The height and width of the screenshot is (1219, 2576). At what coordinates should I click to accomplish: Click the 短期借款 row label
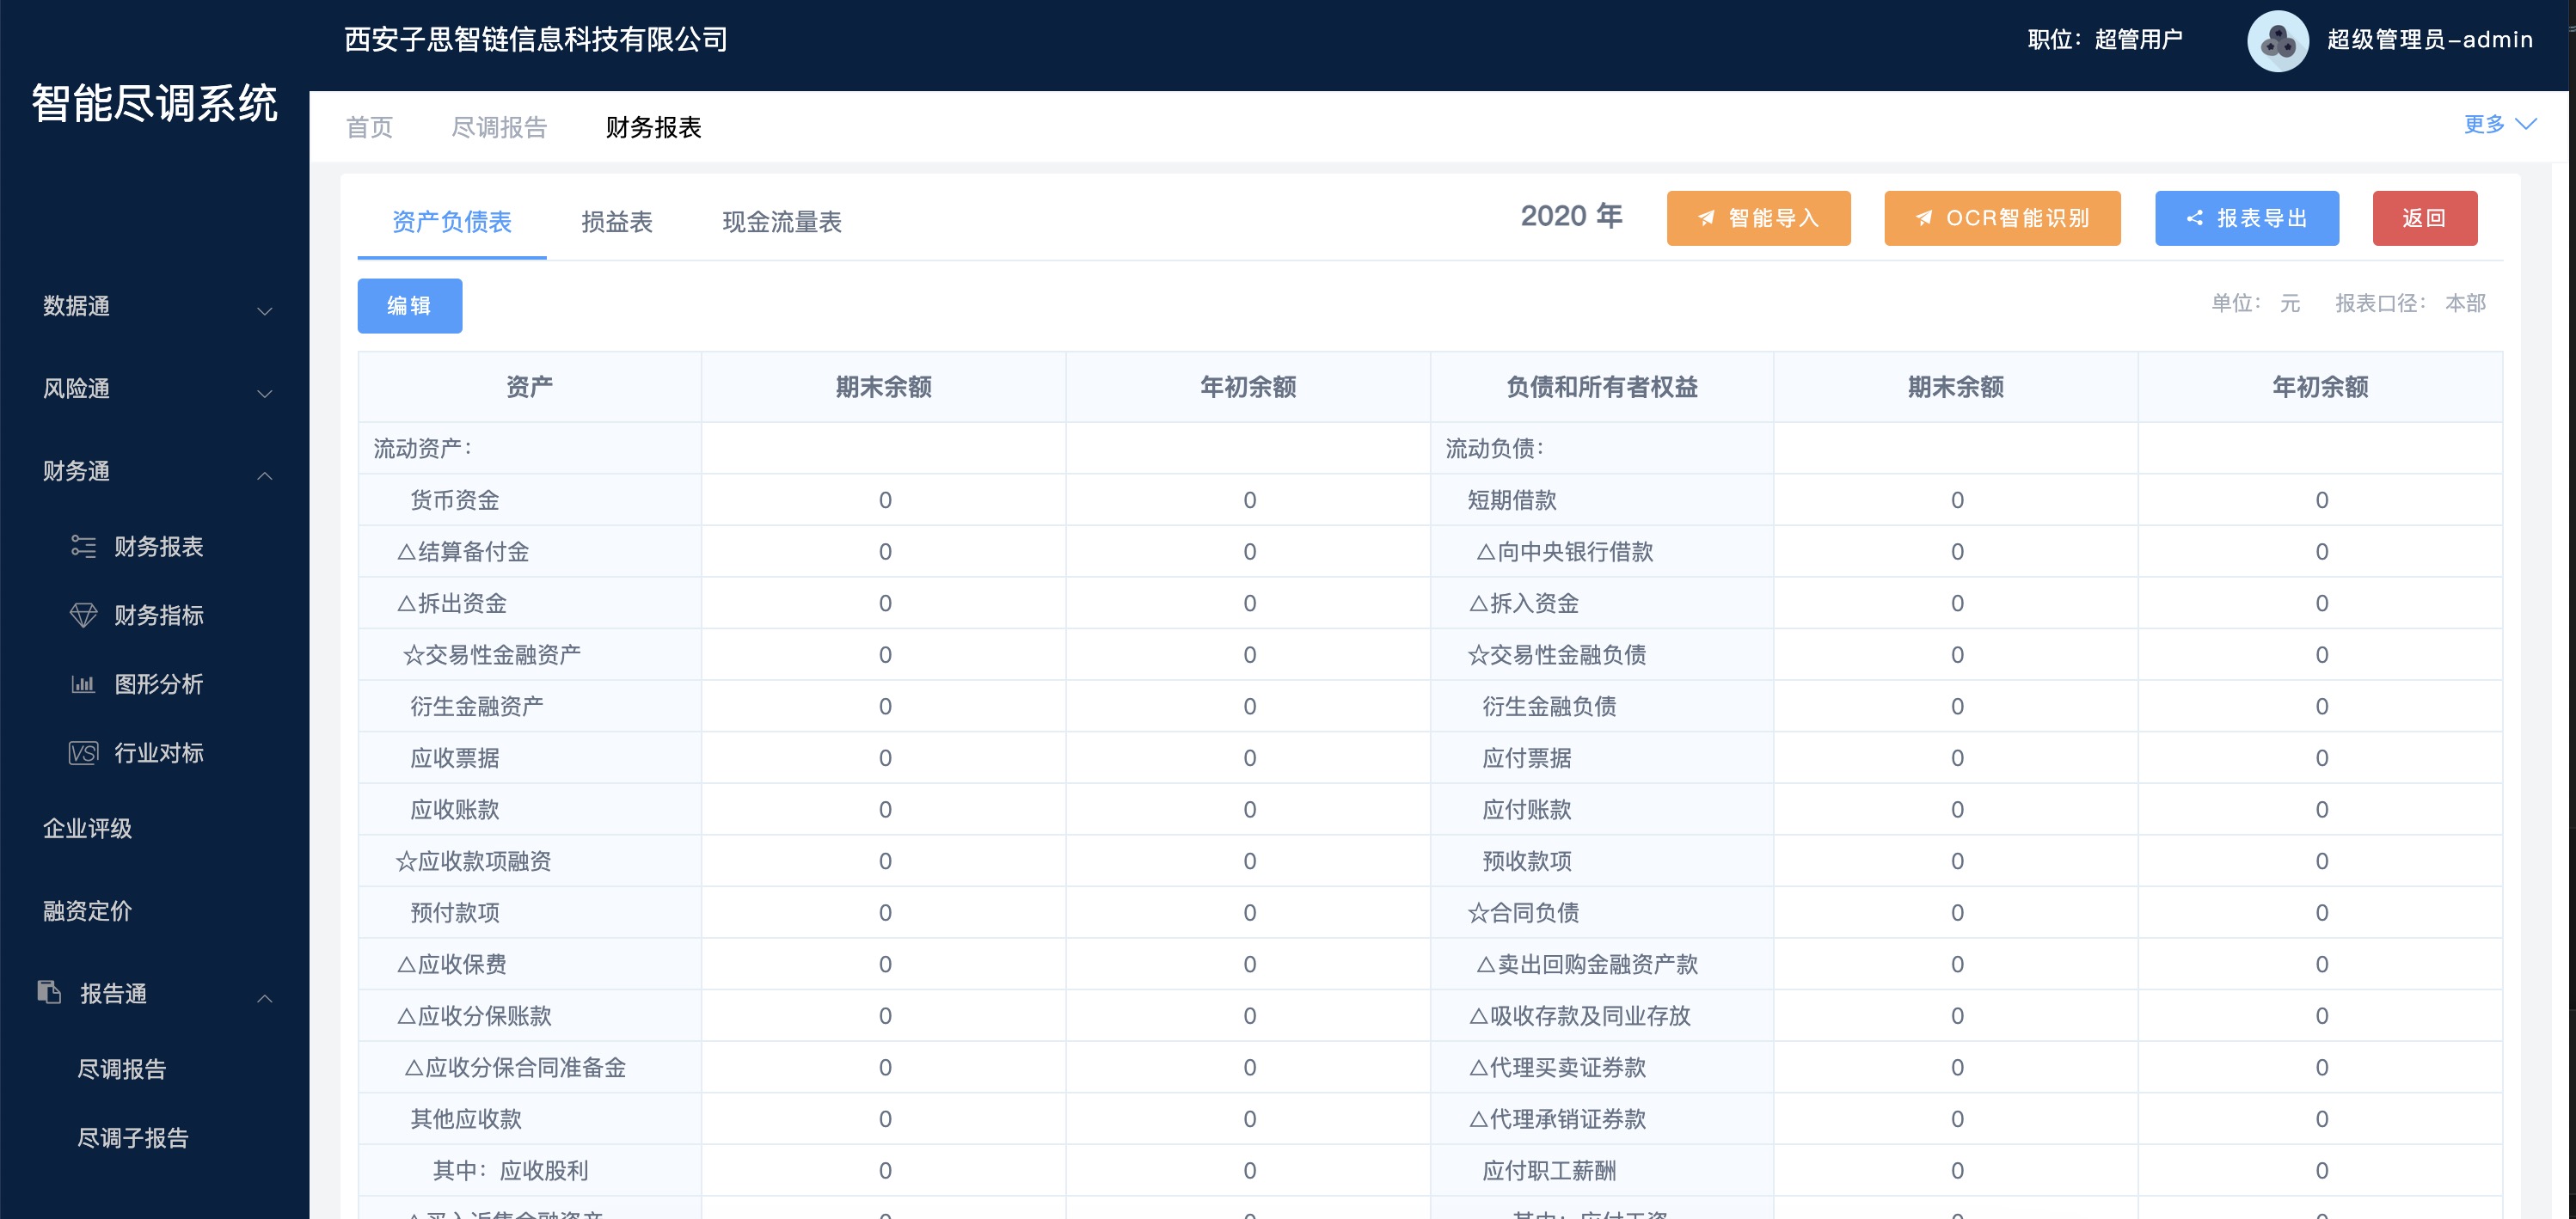[1512, 500]
